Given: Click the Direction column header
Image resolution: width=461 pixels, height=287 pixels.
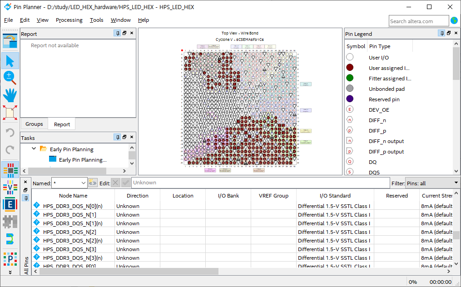Looking at the screenshot, I should (137, 196).
